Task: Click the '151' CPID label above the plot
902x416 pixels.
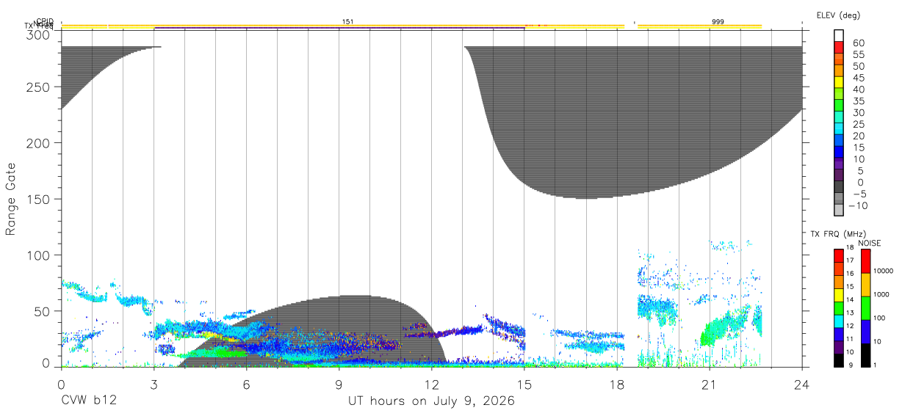Action: tap(347, 22)
